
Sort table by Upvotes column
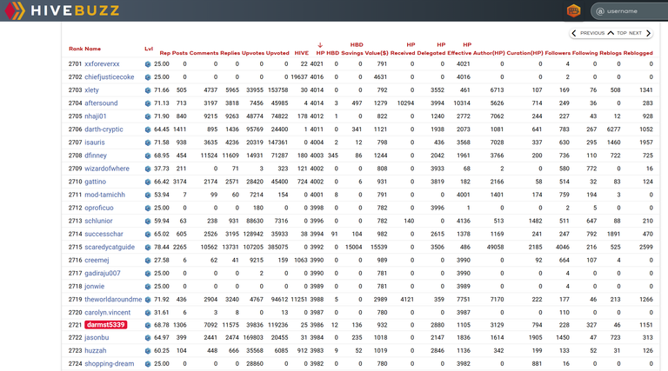point(253,53)
